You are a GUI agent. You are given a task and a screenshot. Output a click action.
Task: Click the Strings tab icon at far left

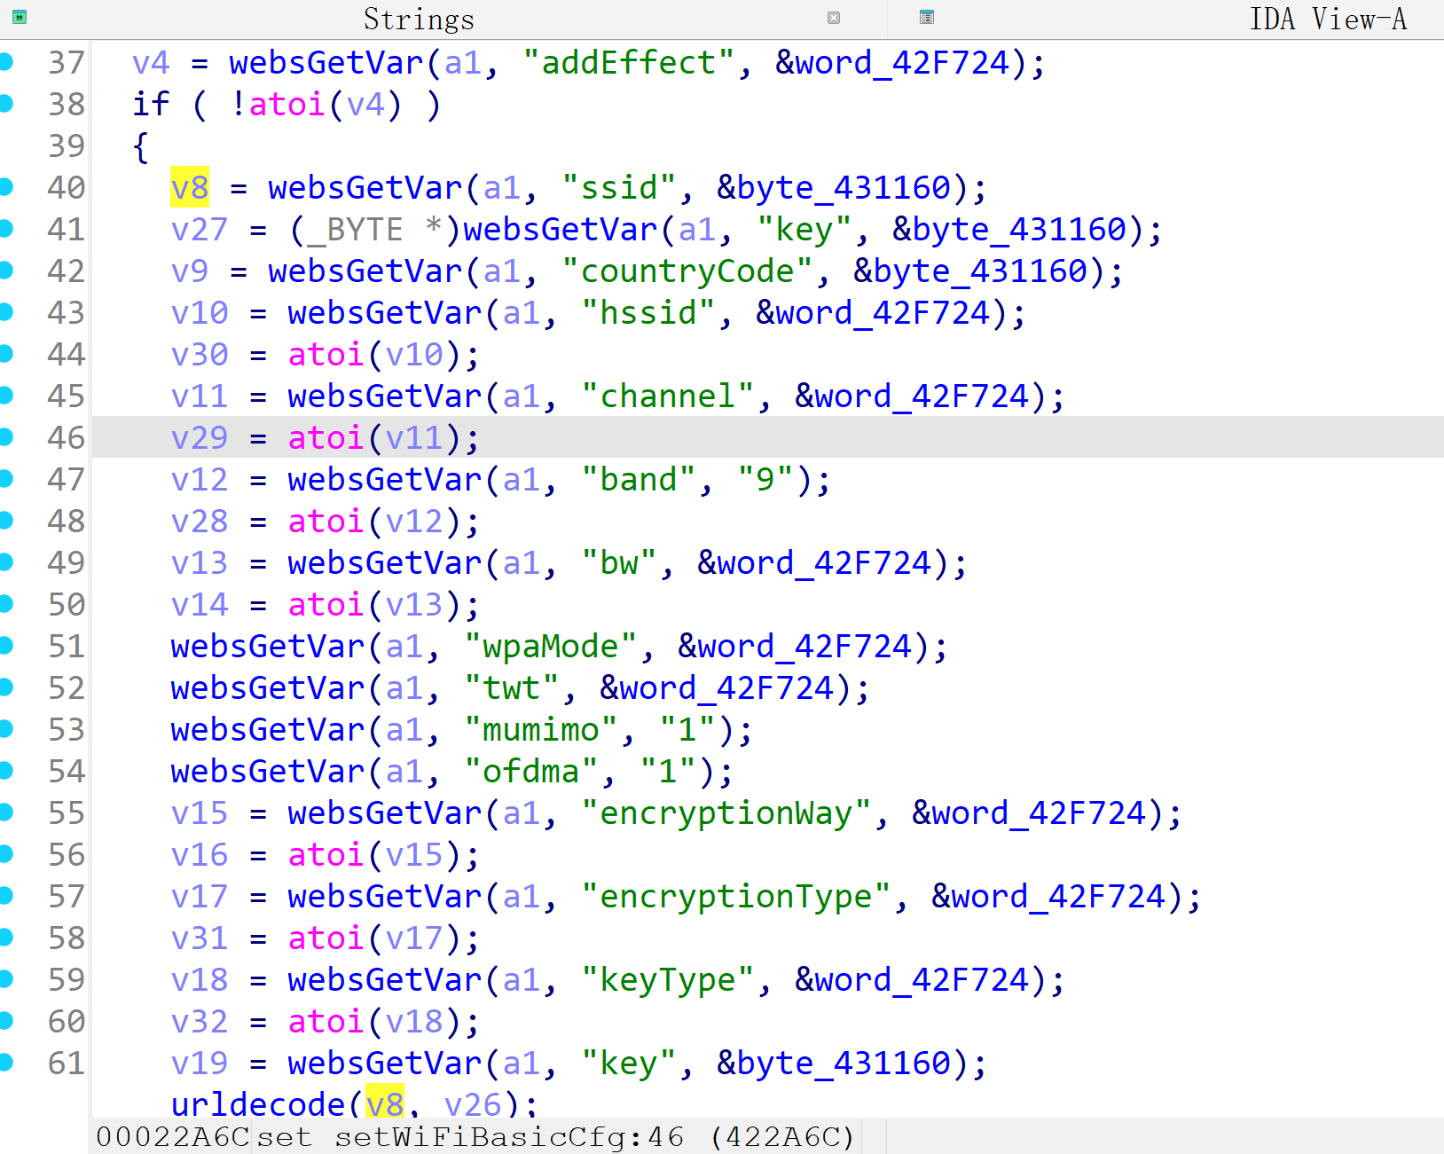click(19, 17)
